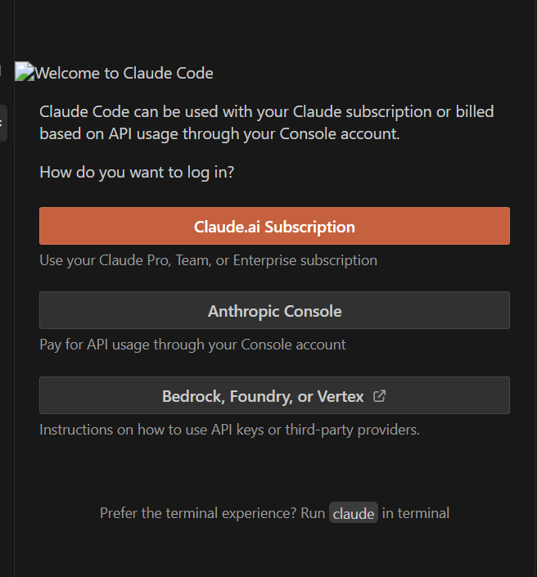Log in with Claude.ai Subscription
Screen dimensions: 537x577
pos(274,227)
